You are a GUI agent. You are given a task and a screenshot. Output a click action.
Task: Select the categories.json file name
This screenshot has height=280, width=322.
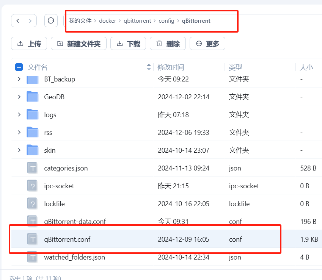[x=66, y=168]
